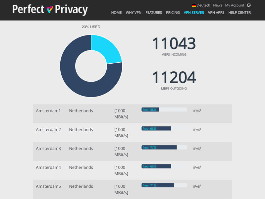Click Netherlands in the Amsterdam3 row
The width and height of the screenshot is (265, 199).
click(81, 149)
